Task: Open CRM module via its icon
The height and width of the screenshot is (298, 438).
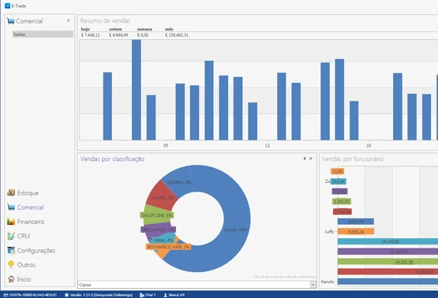Action: pos(11,236)
